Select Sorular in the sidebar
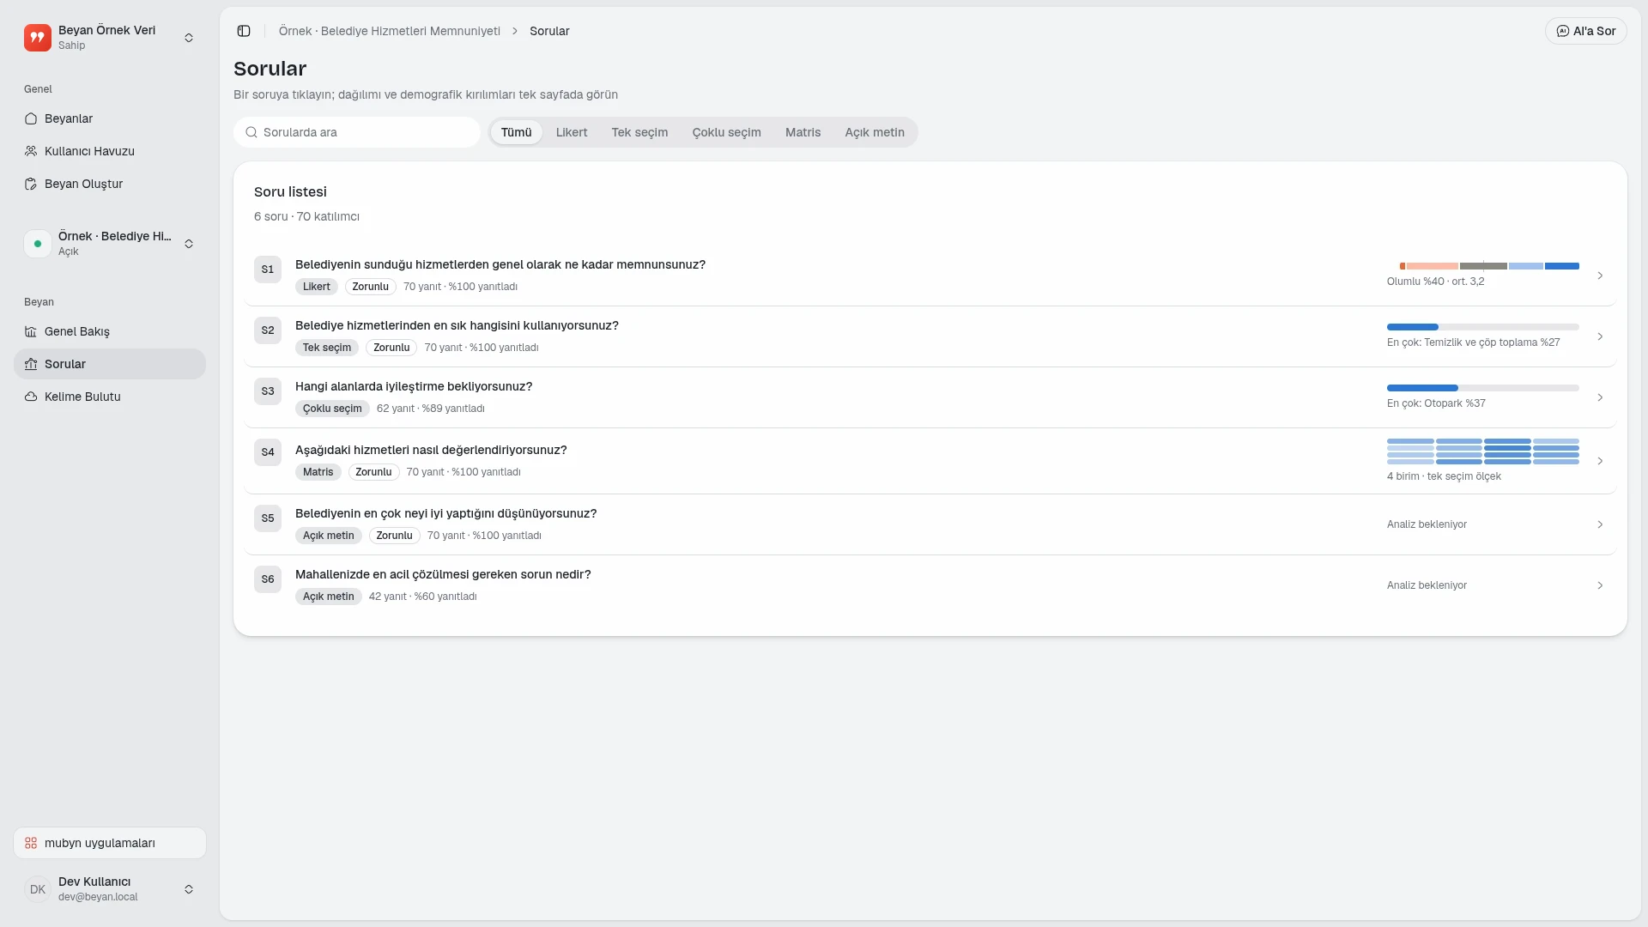Image resolution: width=1648 pixels, height=927 pixels. (x=110, y=364)
